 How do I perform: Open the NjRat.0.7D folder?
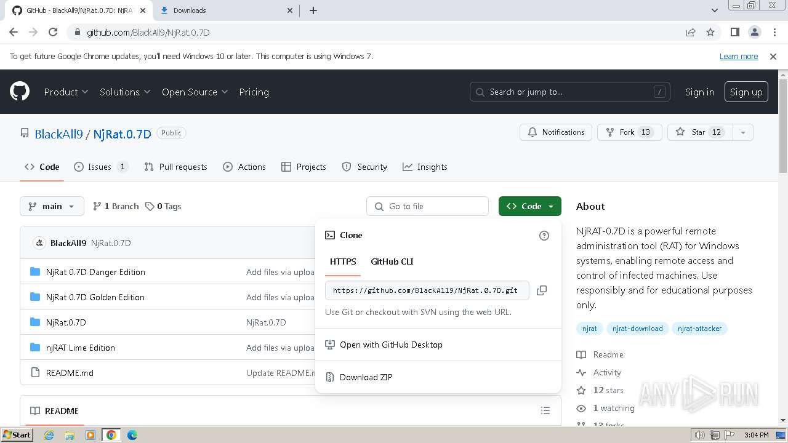(x=66, y=322)
